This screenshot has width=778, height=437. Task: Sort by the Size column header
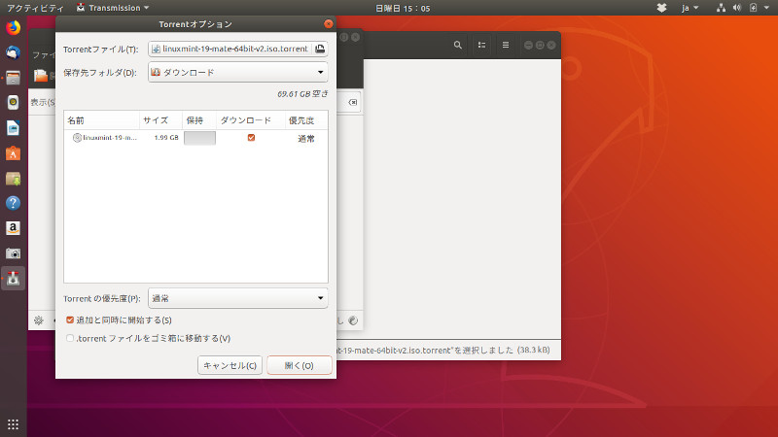pyautogui.click(x=160, y=120)
